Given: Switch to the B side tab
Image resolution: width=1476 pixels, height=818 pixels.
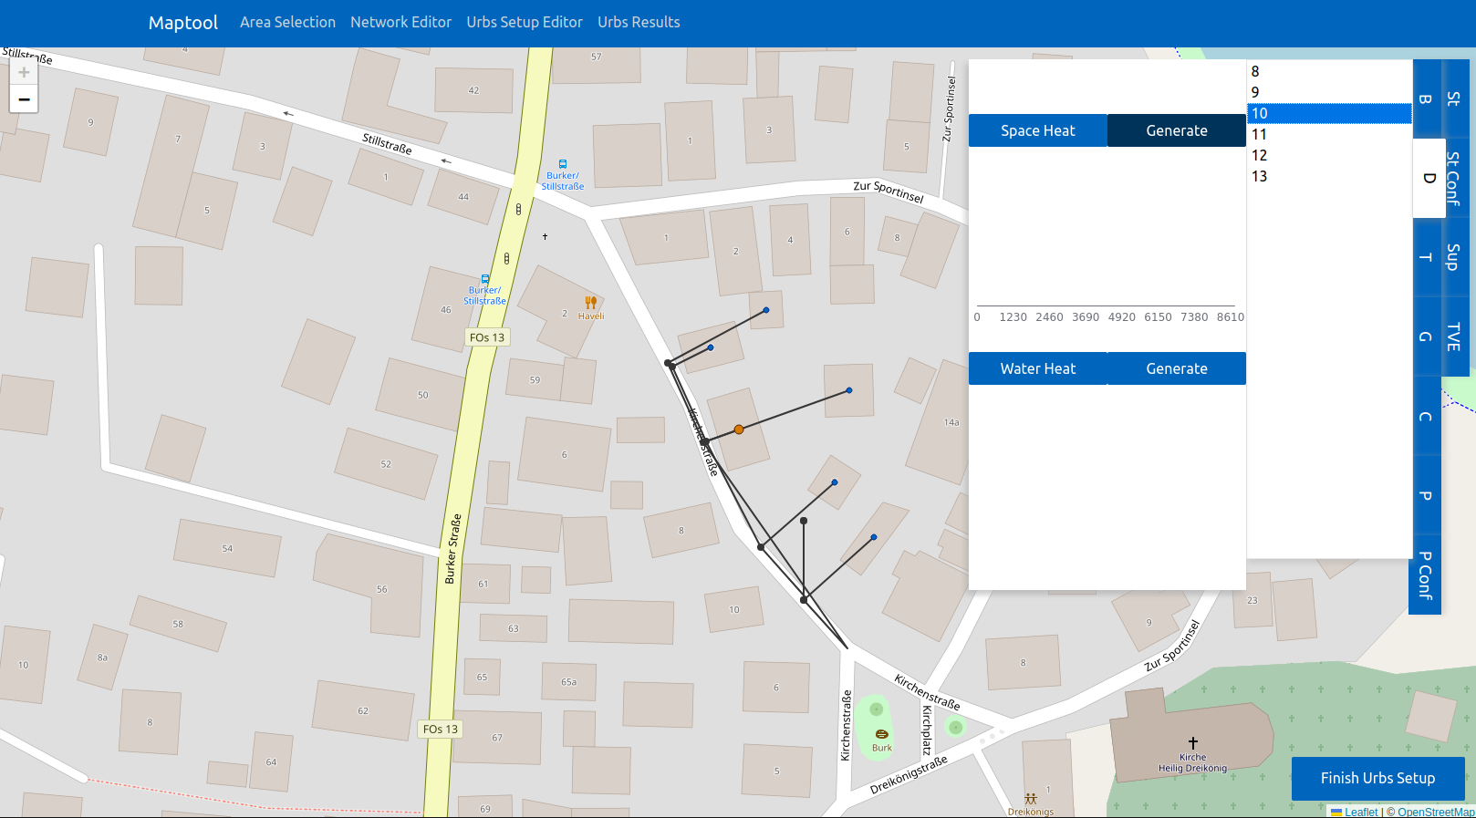Looking at the screenshot, I should (1427, 99).
